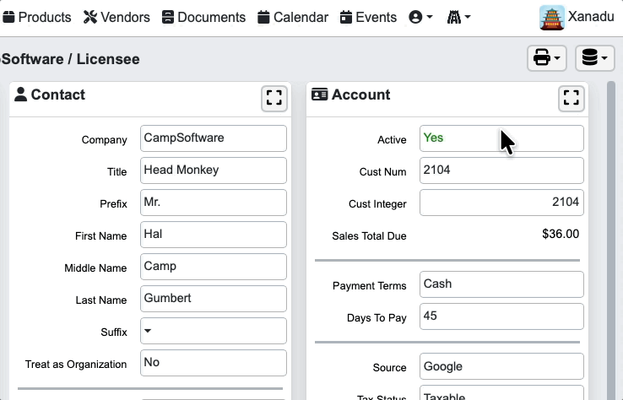Open the user account menu icon
Image resolution: width=623 pixels, height=400 pixels.
click(x=420, y=18)
